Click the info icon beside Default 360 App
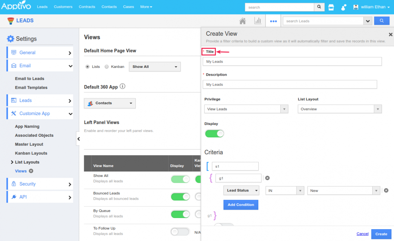Viewport: 394px width, 241px height. pos(122,86)
